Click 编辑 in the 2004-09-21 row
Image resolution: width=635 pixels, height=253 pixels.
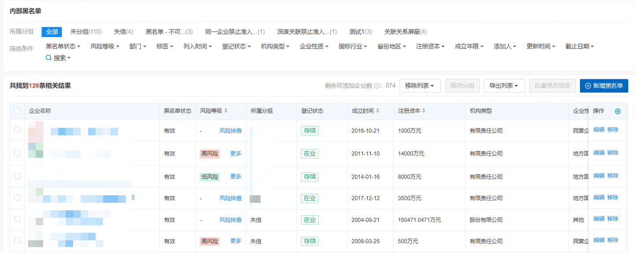click(599, 219)
